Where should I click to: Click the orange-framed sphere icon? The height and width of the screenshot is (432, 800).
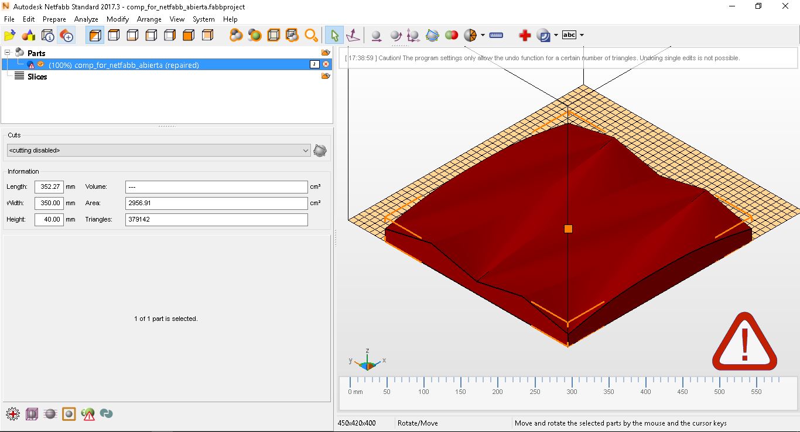coord(69,414)
